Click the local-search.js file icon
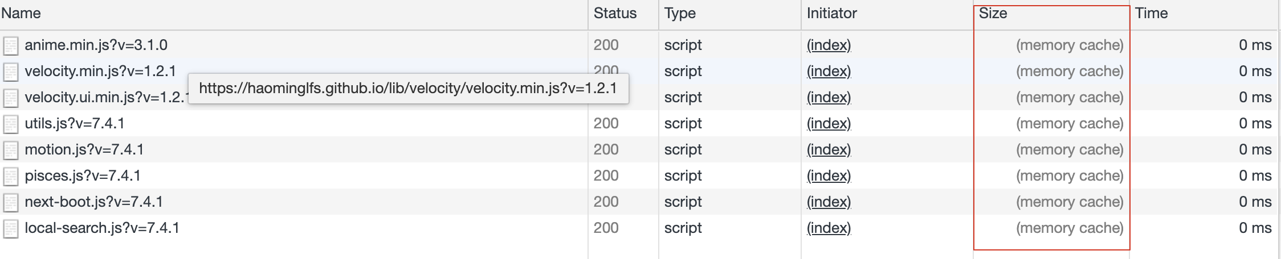 [x=11, y=228]
